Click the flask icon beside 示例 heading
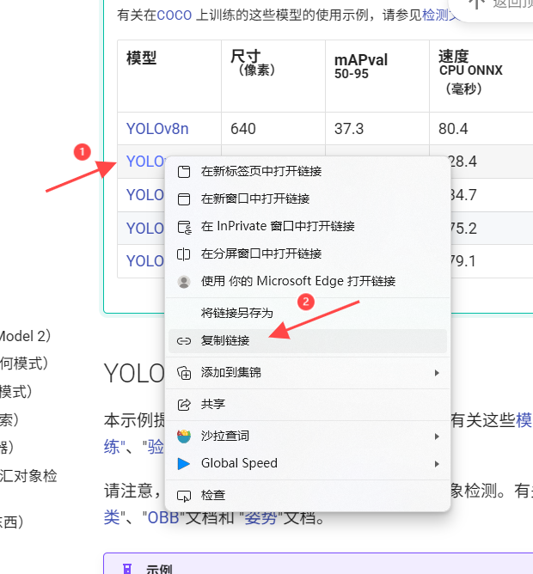 [127, 569]
